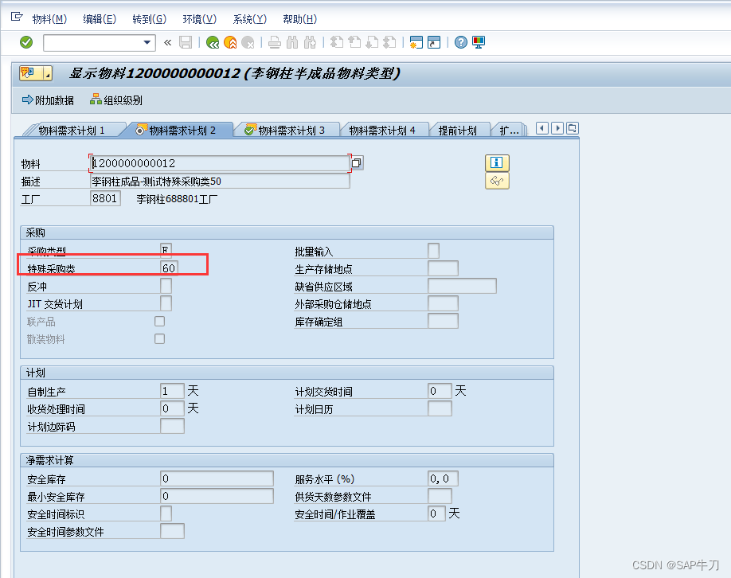
Task: Click the 缺省供应区域 field
Action: pyautogui.click(x=462, y=286)
